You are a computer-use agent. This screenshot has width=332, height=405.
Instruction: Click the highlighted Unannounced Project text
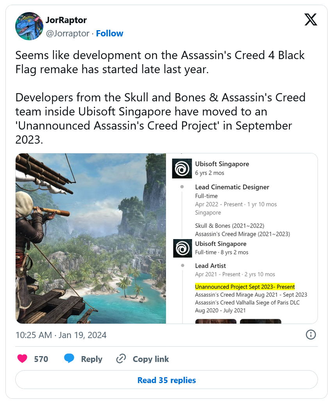[245, 287]
